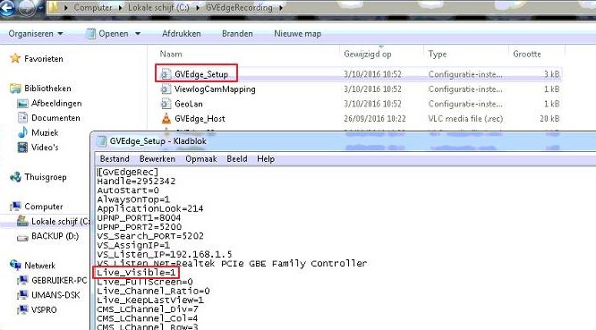Screen dimensions: 596x330
Task: Select Muziek in the navigation pane
Action: (x=45, y=132)
